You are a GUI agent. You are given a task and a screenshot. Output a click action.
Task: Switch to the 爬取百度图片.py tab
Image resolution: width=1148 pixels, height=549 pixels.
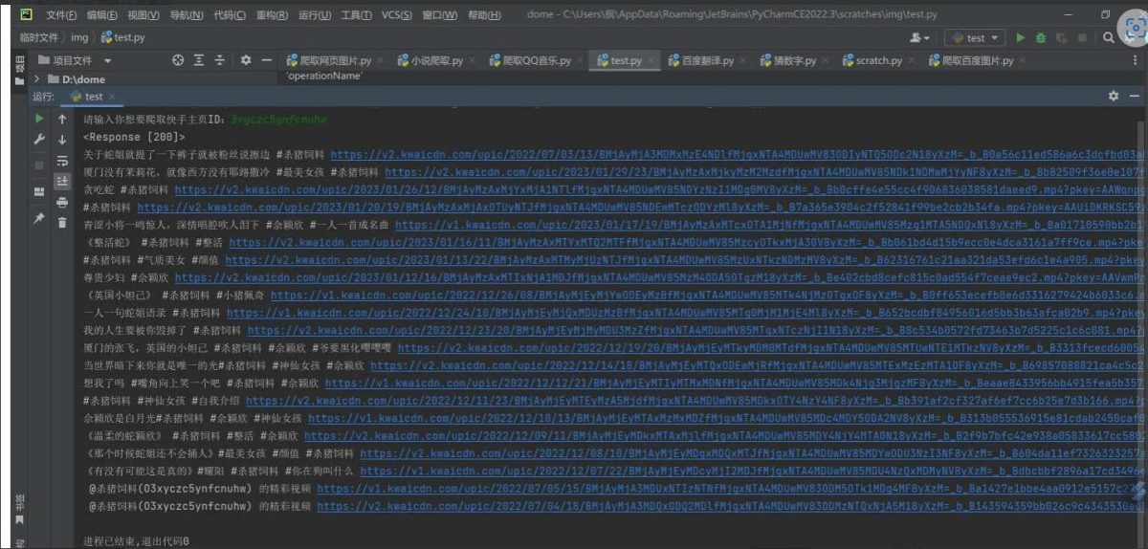pos(977,60)
